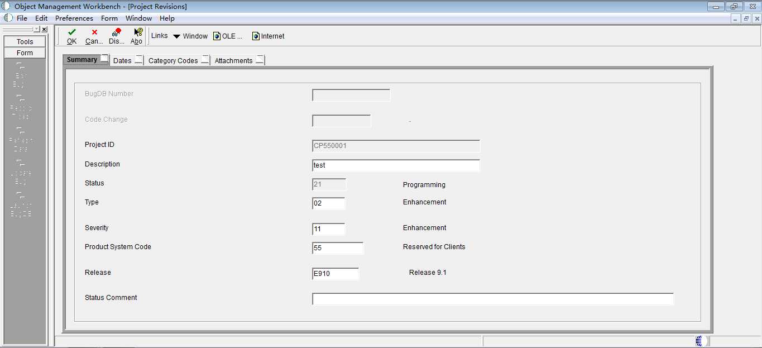Click the Description field containing test
This screenshot has width=762, height=348.
[396, 165]
